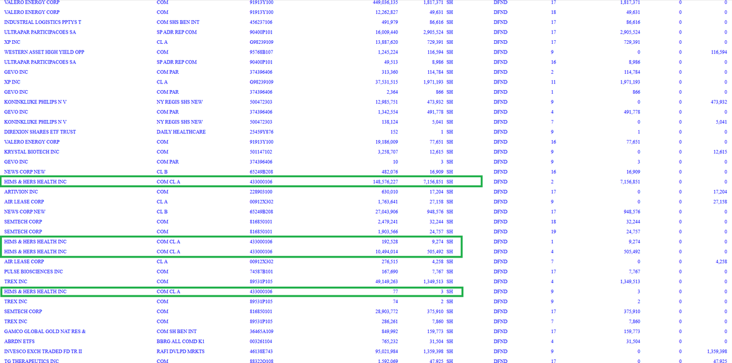
Task: Select the value '152' for Direxion
Action: [x=394, y=132]
